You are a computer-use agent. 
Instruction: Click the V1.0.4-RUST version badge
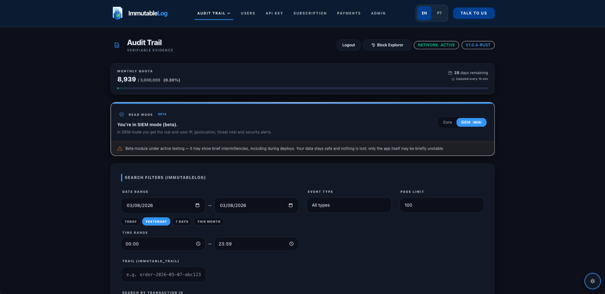coord(478,45)
